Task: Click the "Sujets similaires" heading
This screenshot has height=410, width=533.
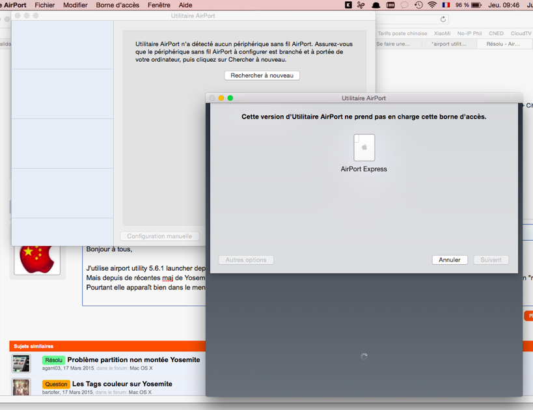Action: (x=34, y=346)
